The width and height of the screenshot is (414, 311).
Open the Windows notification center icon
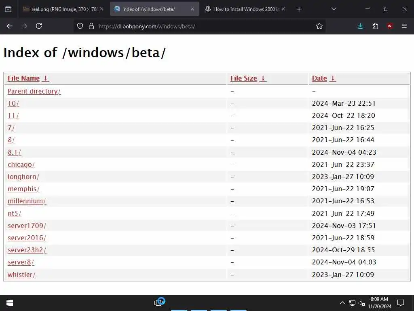point(401,303)
